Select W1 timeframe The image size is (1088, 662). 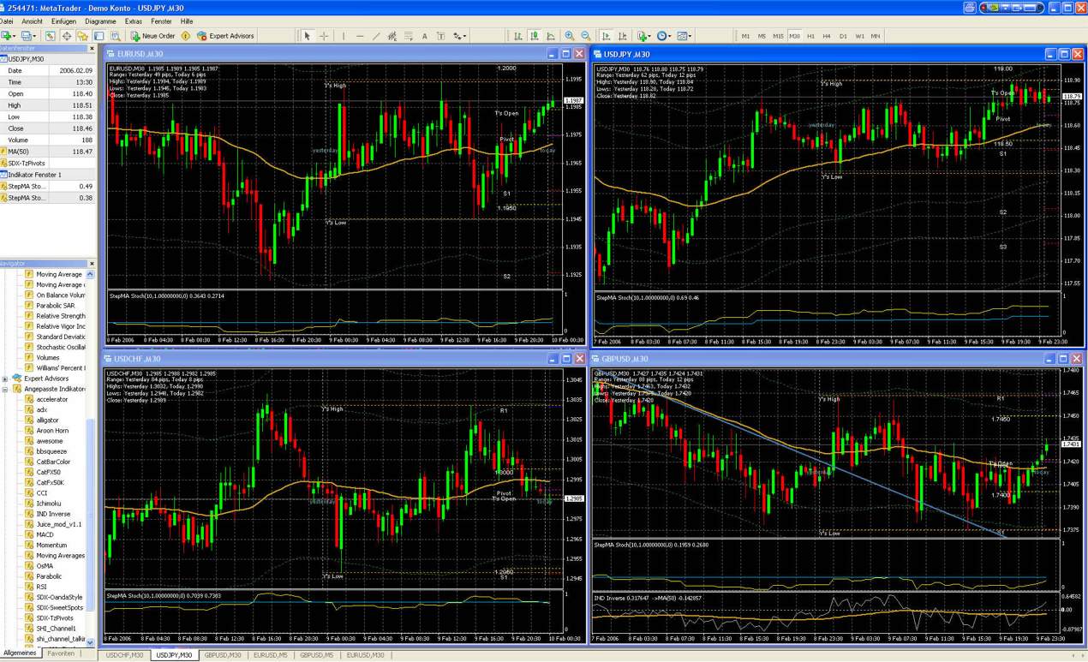point(859,36)
